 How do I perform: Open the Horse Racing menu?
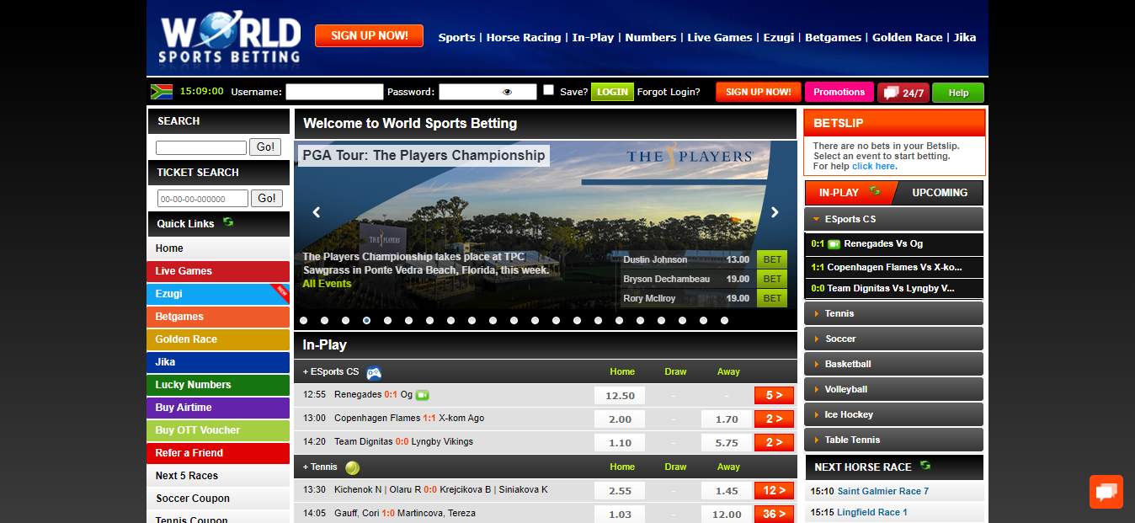(524, 37)
